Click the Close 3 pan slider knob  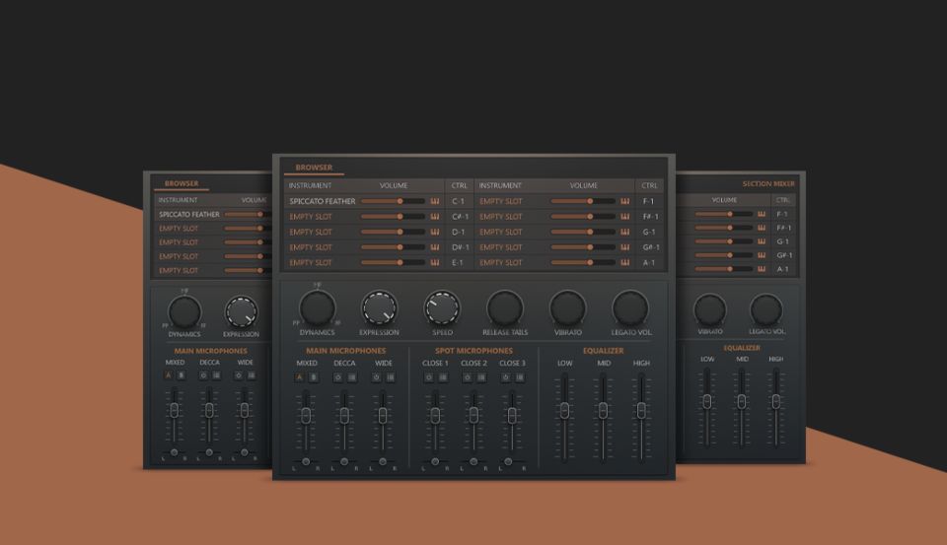pos(509,461)
